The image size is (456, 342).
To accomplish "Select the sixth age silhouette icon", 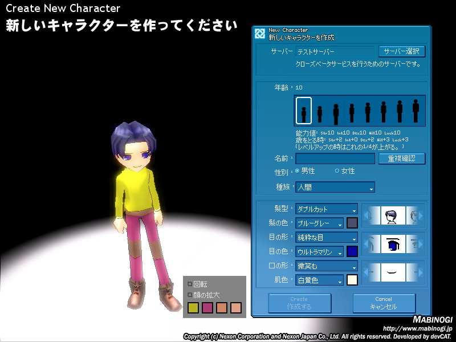I will [384, 112].
